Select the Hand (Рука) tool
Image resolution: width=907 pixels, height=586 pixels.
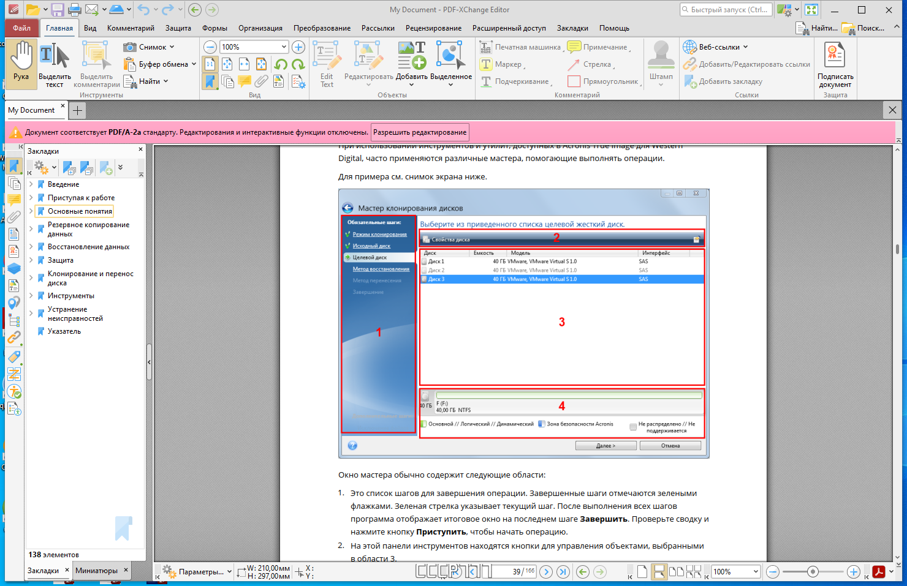pyautogui.click(x=21, y=64)
